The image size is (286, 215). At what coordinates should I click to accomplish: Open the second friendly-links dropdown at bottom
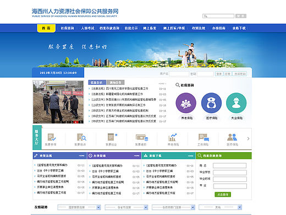coord(127,207)
